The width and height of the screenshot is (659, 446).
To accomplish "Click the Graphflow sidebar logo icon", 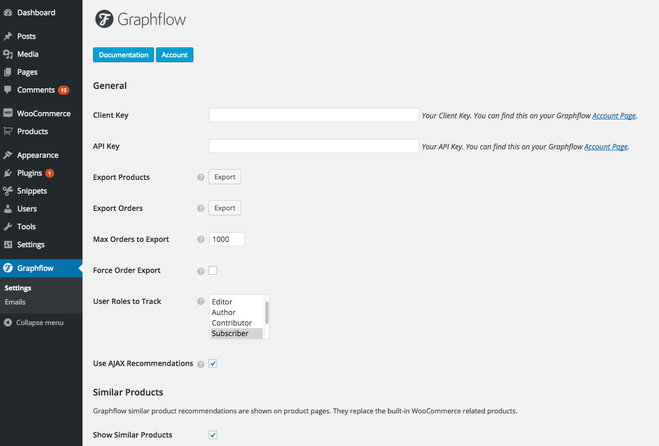I will coord(8,268).
